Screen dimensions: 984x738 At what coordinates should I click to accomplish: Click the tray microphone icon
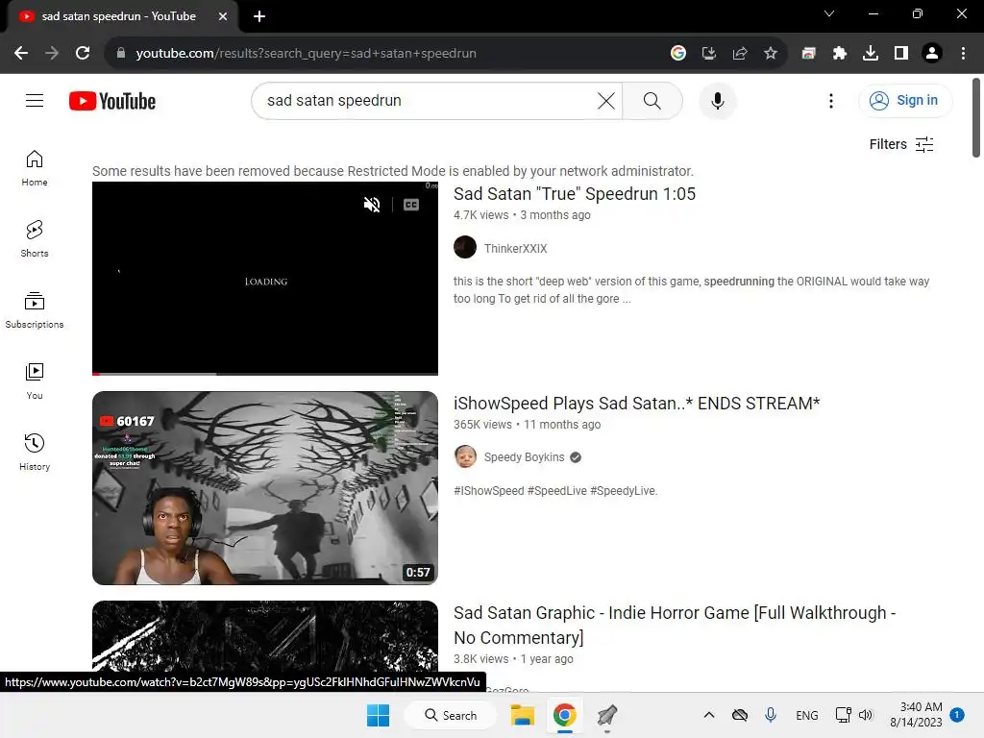click(x=771, y=715)
